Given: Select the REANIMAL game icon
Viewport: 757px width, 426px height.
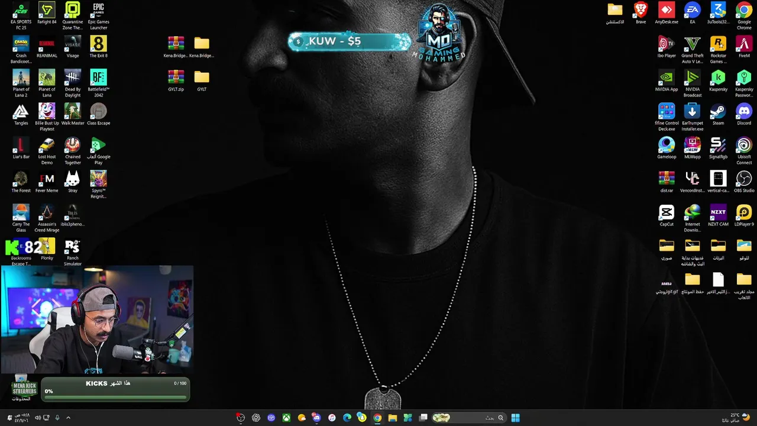Looking at the screenshot, I should pyautogui.click(x=47, y=47).
